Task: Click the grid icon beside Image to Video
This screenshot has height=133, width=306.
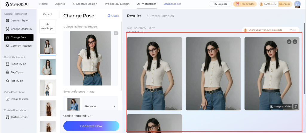Action: click(296, 106)
